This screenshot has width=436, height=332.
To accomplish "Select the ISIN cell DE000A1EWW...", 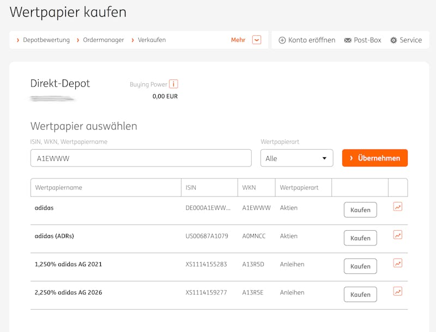I will (208, 208).
